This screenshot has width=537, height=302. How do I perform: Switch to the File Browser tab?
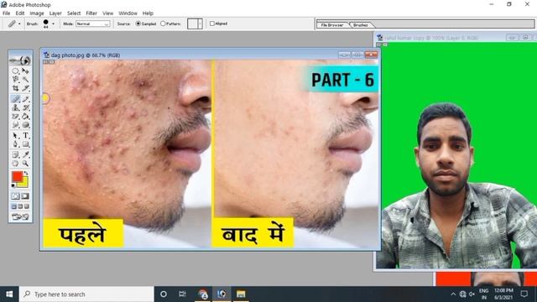click(332, 25)
